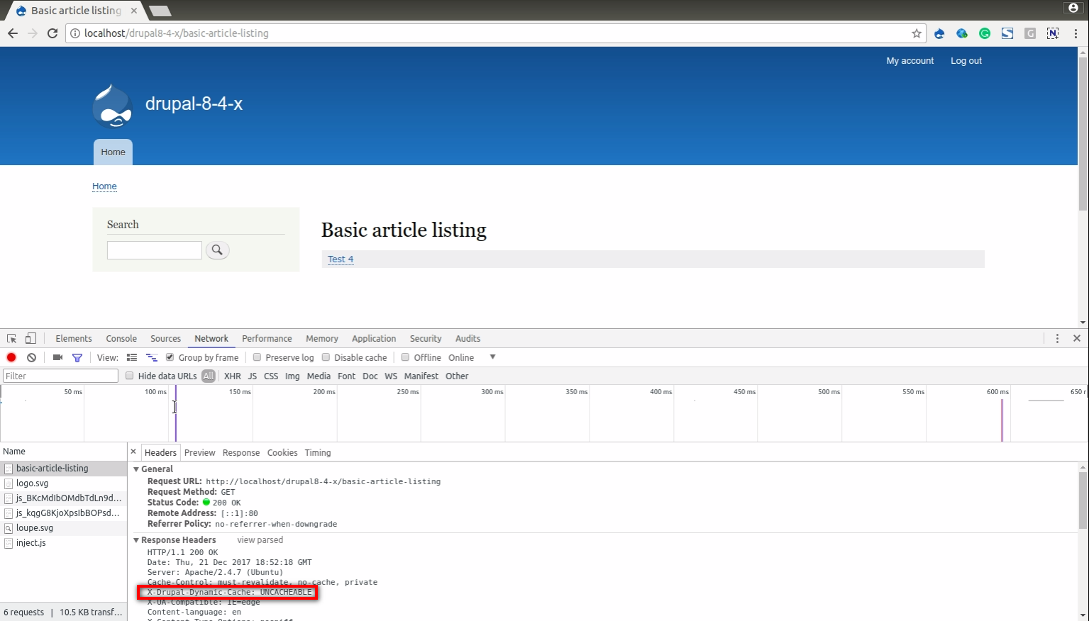Open the Grammarly extension icon
Image resolution: width=1089 pixels, height=621 pixels.
(985, 33)
